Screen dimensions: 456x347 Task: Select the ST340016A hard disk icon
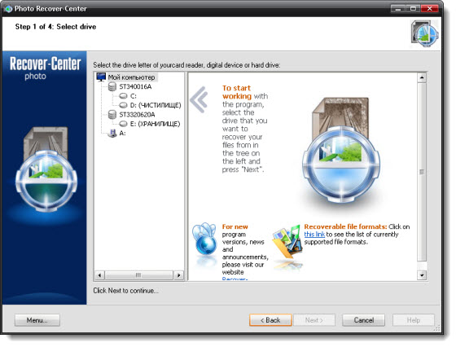(112, 86)
